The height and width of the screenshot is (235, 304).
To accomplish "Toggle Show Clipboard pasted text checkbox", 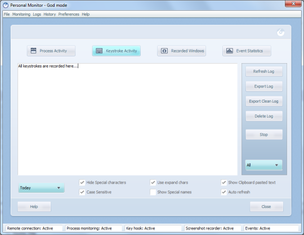I will (x=224, y=183).
